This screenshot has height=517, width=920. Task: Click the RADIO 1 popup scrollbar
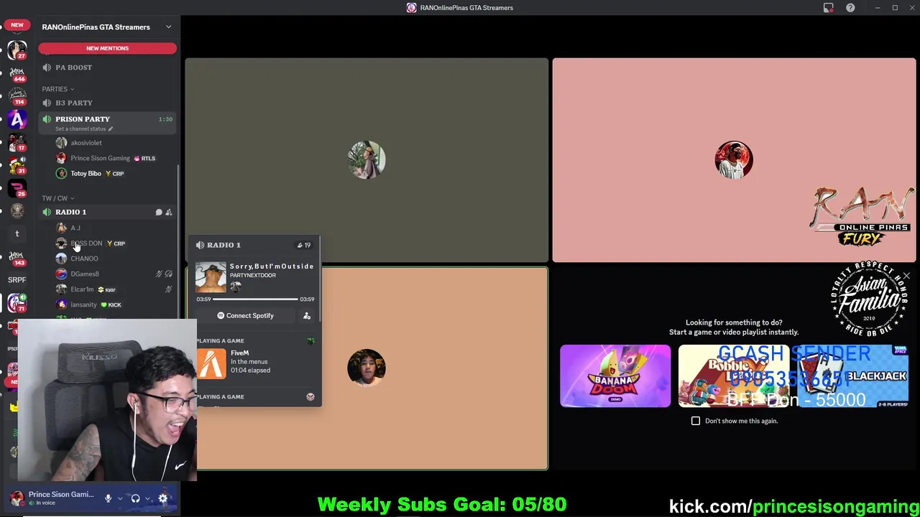(320, 280)
